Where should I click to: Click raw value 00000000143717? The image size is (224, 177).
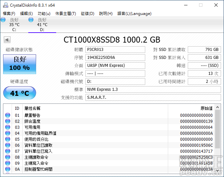point(196,151)
